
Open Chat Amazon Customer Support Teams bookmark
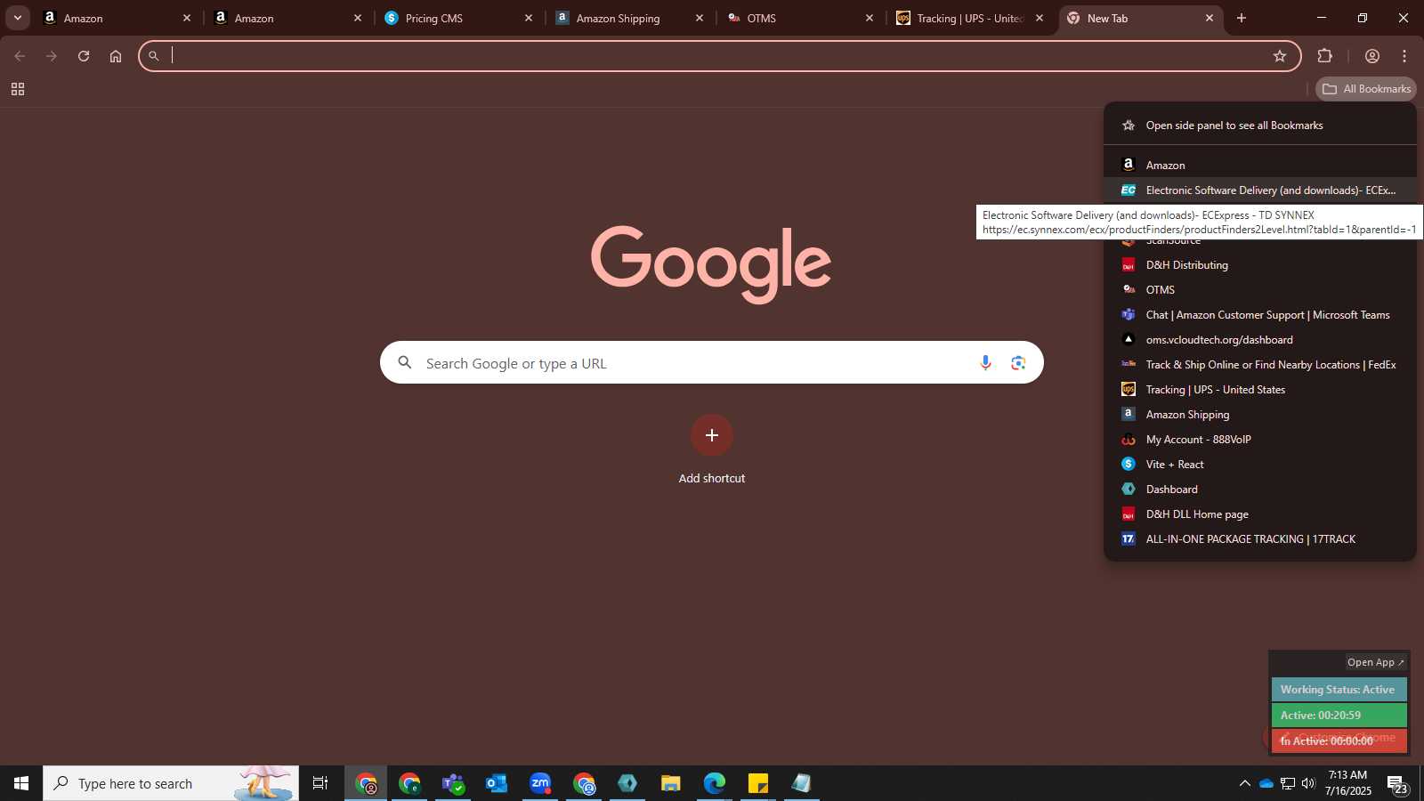(1259, 315)
